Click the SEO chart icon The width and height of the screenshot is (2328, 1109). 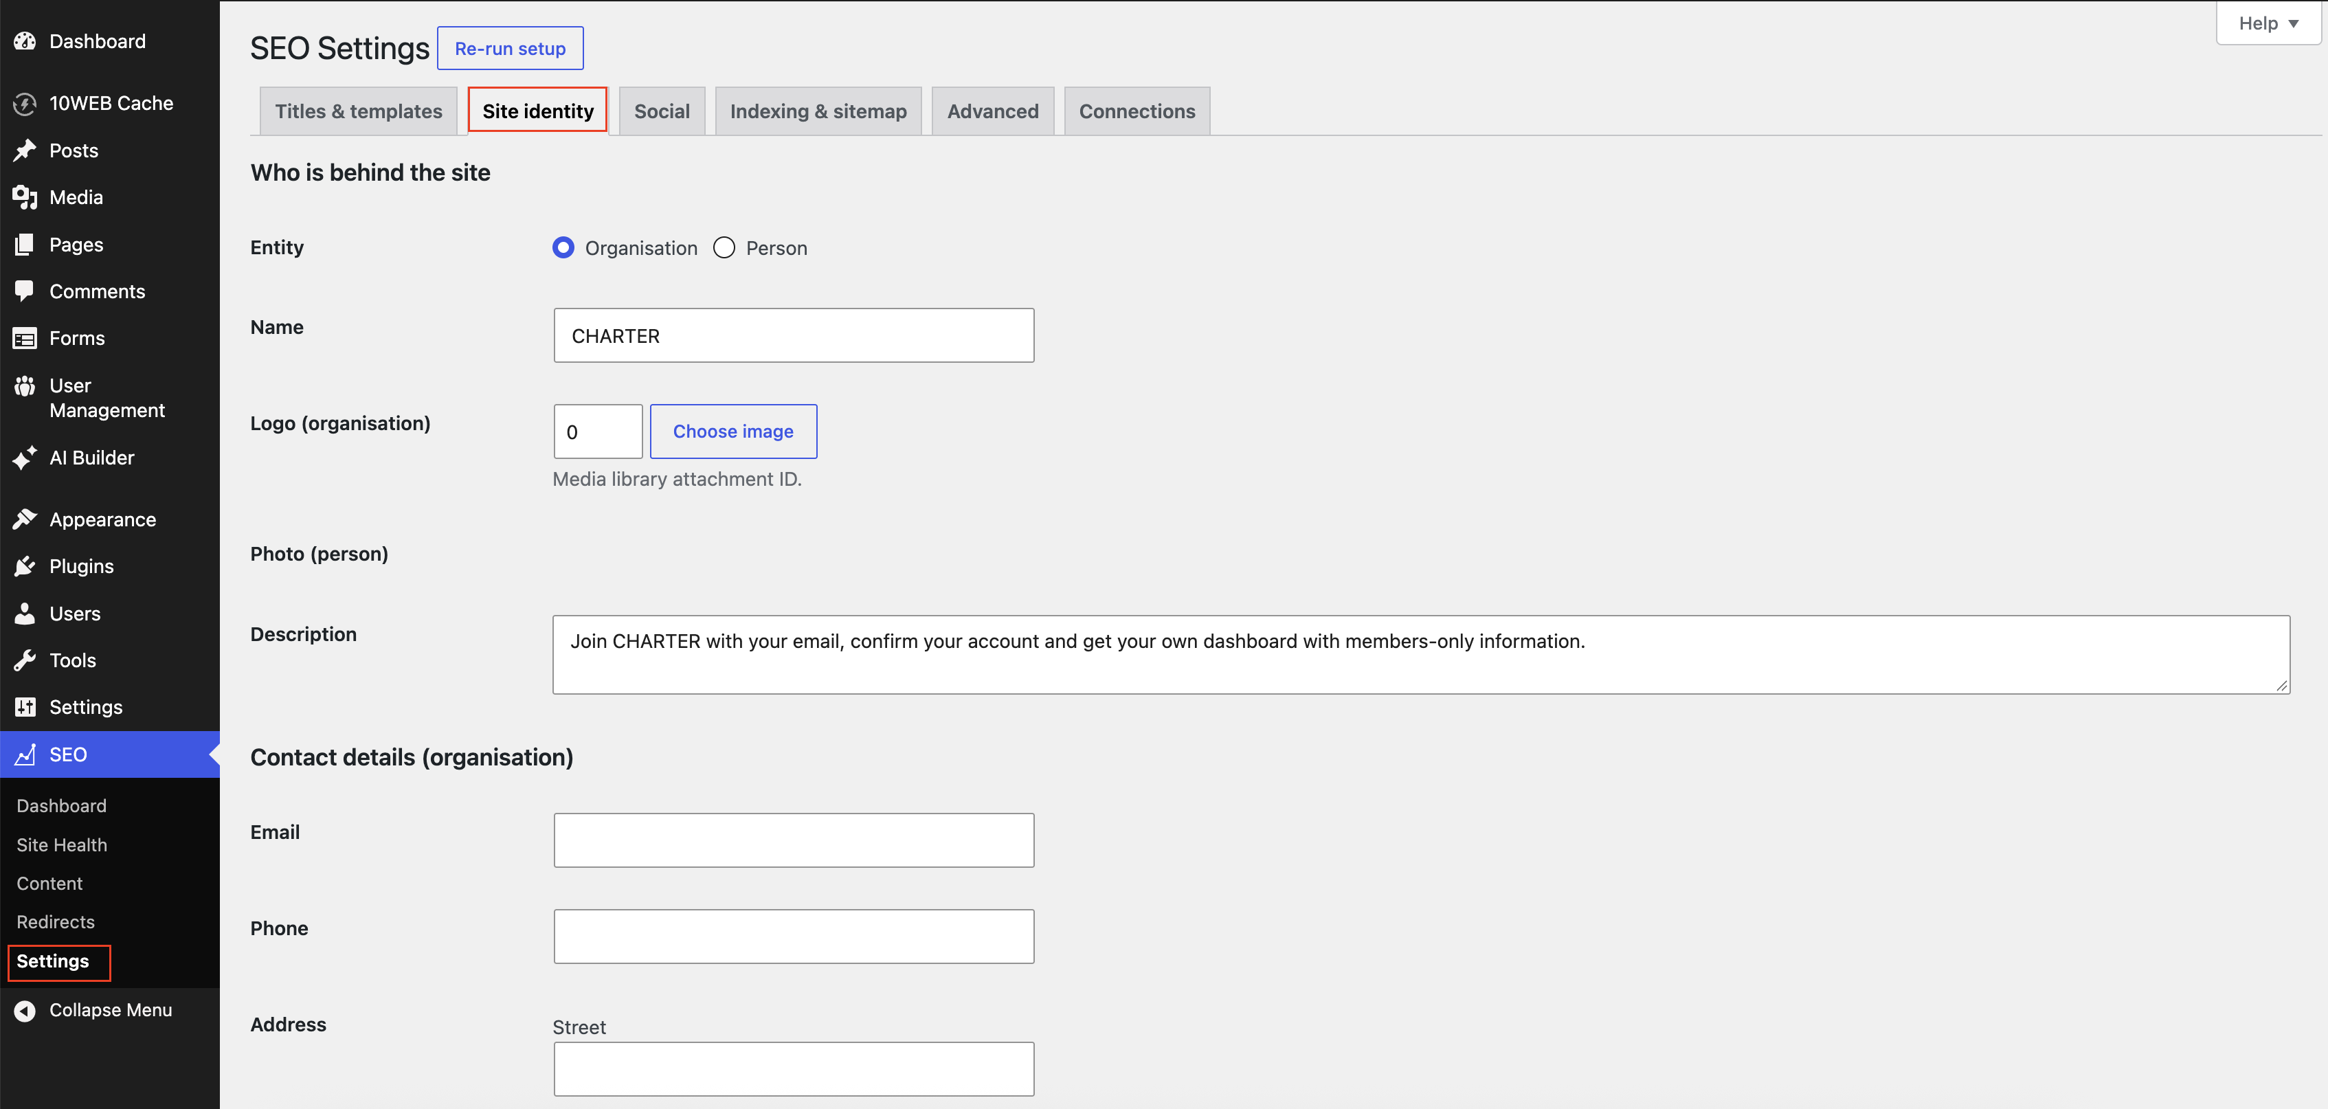(25, 754)
